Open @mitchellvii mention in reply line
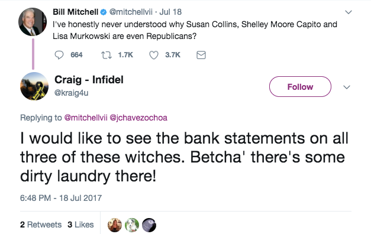 coord(86,118)
